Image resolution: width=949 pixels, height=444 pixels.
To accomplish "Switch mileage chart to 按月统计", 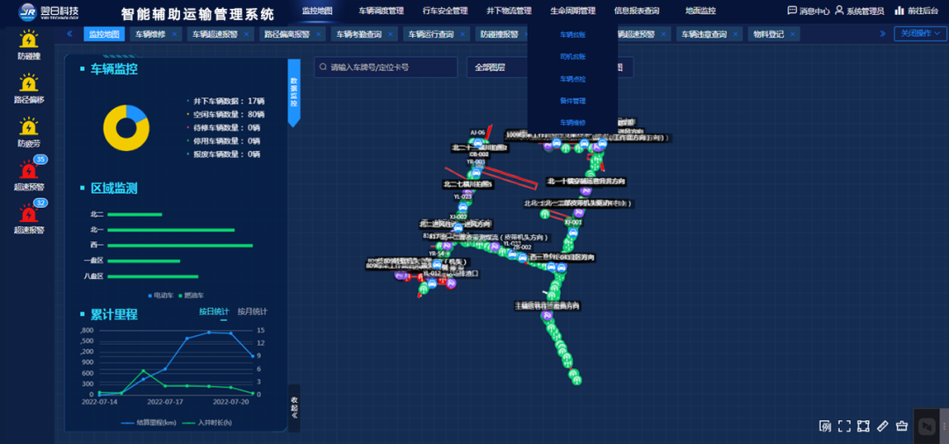I will [x=252, y=312].
